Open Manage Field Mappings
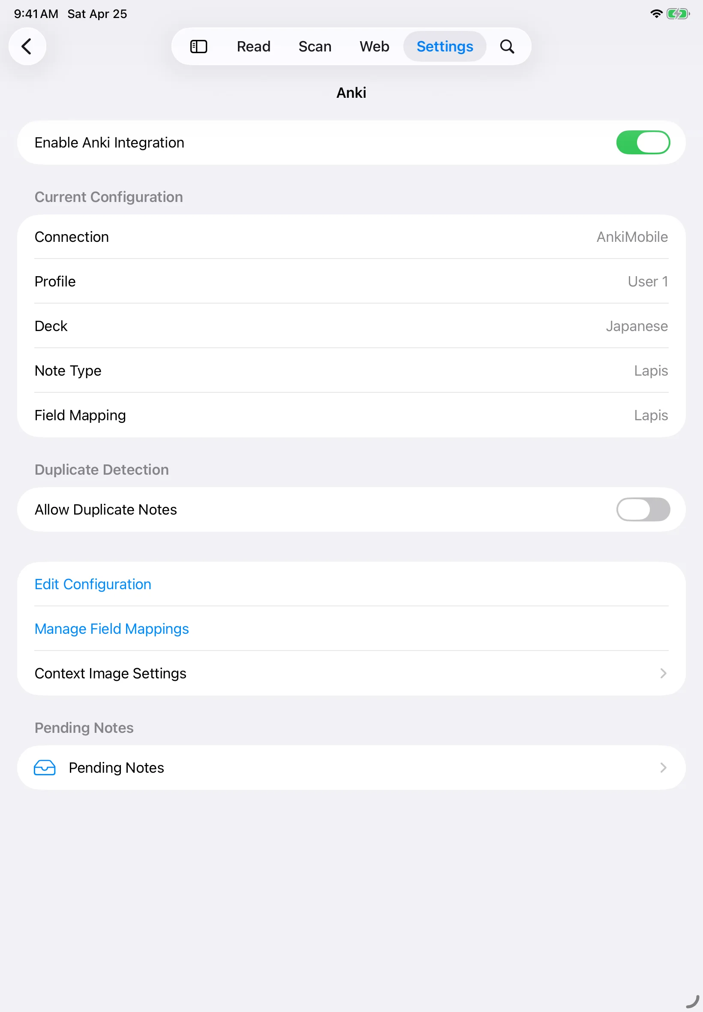Viewport: 703px width, 1012px height. (x=111, y=629)
